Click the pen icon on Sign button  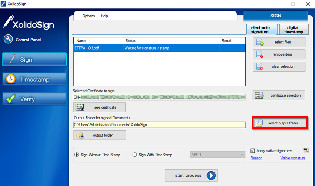(12, 59)
